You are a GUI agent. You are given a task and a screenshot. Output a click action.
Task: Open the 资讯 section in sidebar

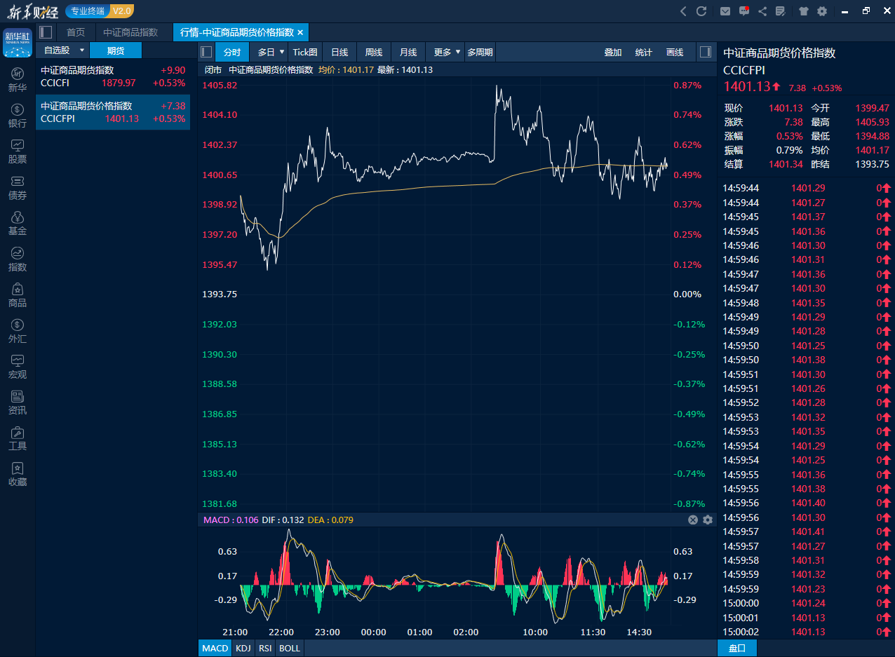pos(18,402)
